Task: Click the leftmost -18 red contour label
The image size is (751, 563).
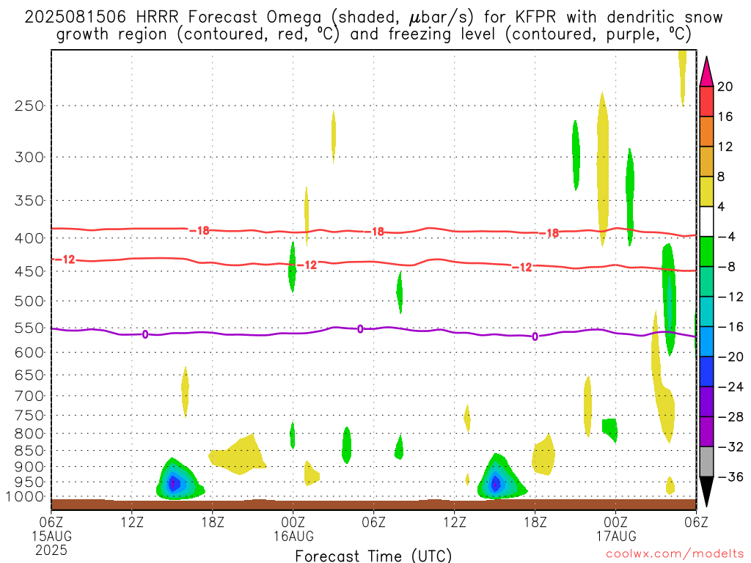Action: (x=199, y=231)
